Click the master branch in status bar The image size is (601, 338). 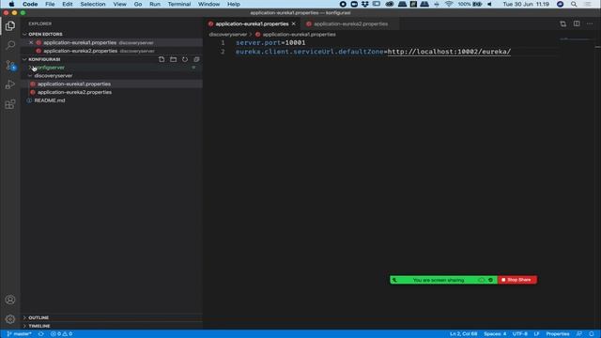20,334
